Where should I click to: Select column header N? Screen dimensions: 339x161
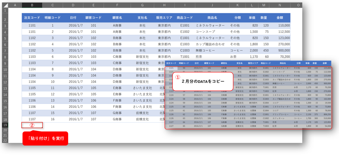point(279,5)
